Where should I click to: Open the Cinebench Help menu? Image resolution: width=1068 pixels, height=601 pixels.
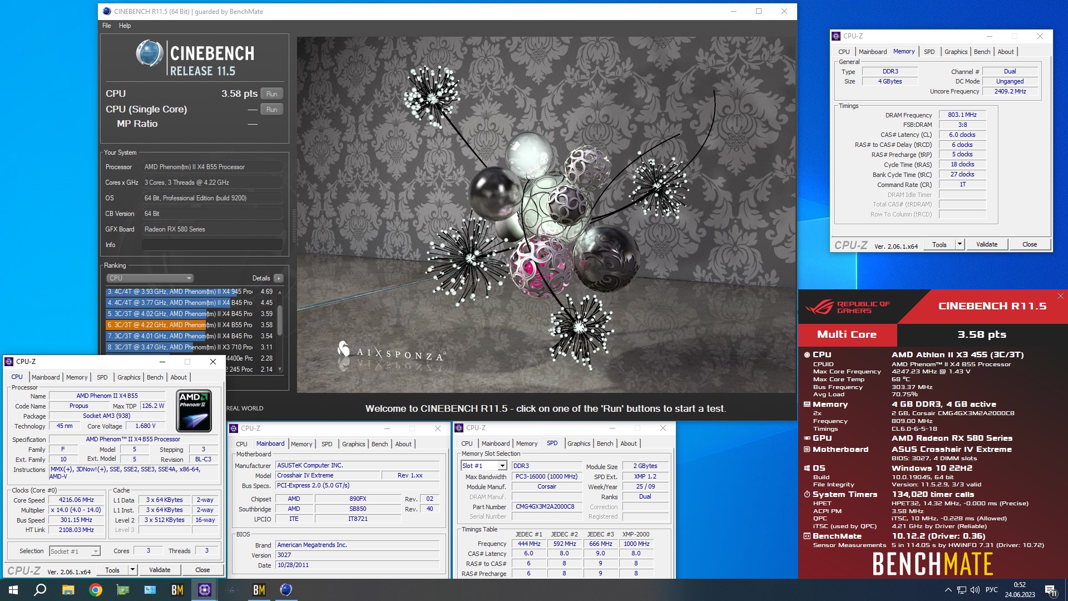(125, 26)
